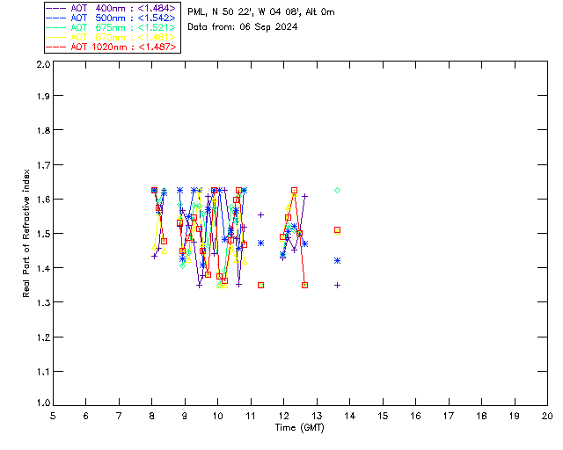Click the isolated green diamond marker near 13.6 hours
This screenshot has height=450, width=563.
pos(337,190)
